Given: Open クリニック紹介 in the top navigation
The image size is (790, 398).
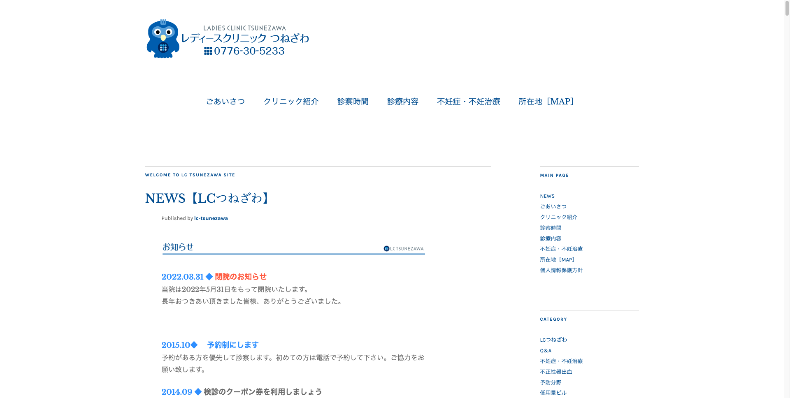Looking at the screenshot, I should pos(291,102).
